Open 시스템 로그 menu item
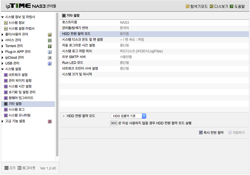250x175 pixels. tap(16, 109)
